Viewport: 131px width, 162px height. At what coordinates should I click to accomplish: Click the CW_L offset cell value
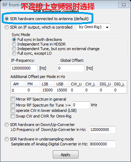tap(87, 90)
